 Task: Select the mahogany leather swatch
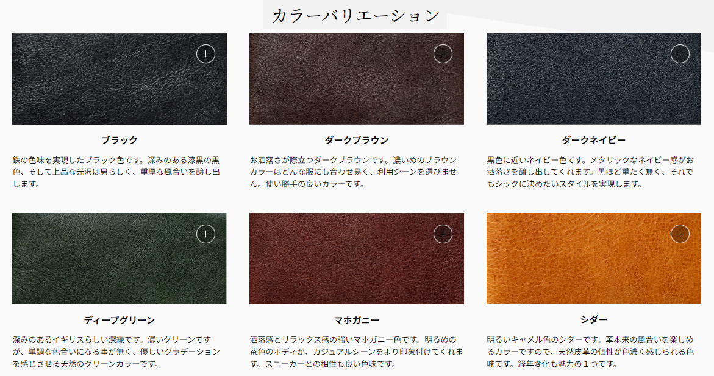click(357, 259)
